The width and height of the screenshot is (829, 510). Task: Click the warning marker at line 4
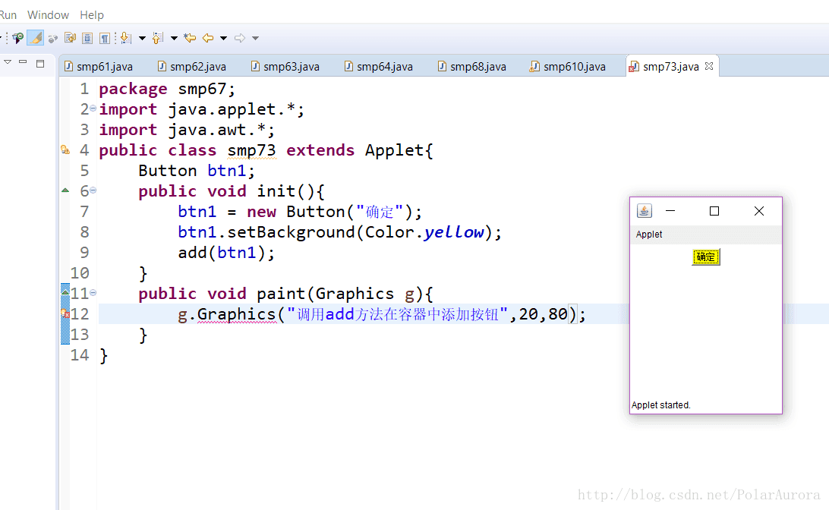tap(65, 150)
